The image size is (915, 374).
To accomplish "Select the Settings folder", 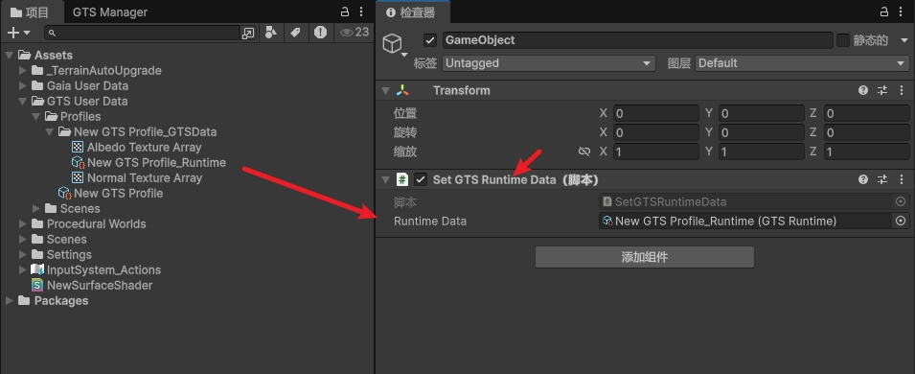I will (69, 254).
